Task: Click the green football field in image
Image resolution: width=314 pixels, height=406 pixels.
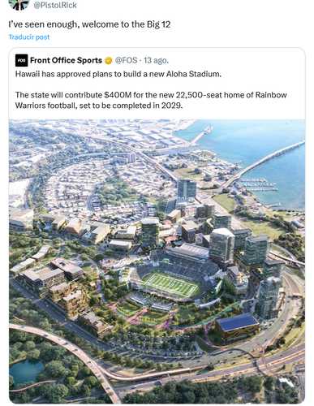Action: coord(171,284)
